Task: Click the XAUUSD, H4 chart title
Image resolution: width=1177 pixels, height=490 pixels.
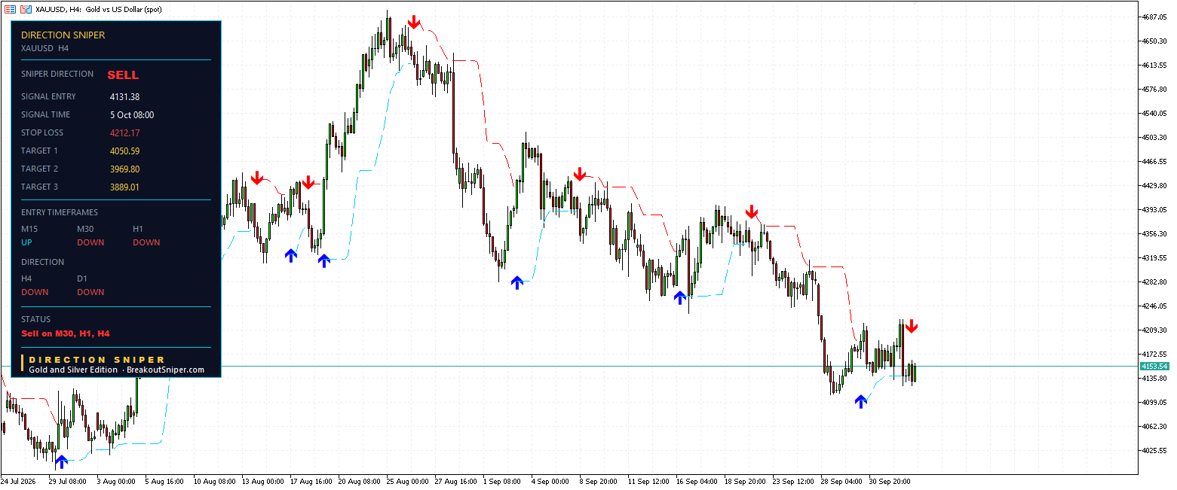Action: pyautogui.click(x=99, y=10)
